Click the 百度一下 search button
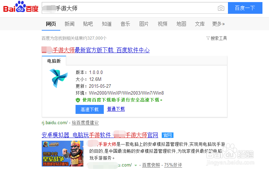The width and height of the screenshot is (269, 172). click(x=245, y=8)
